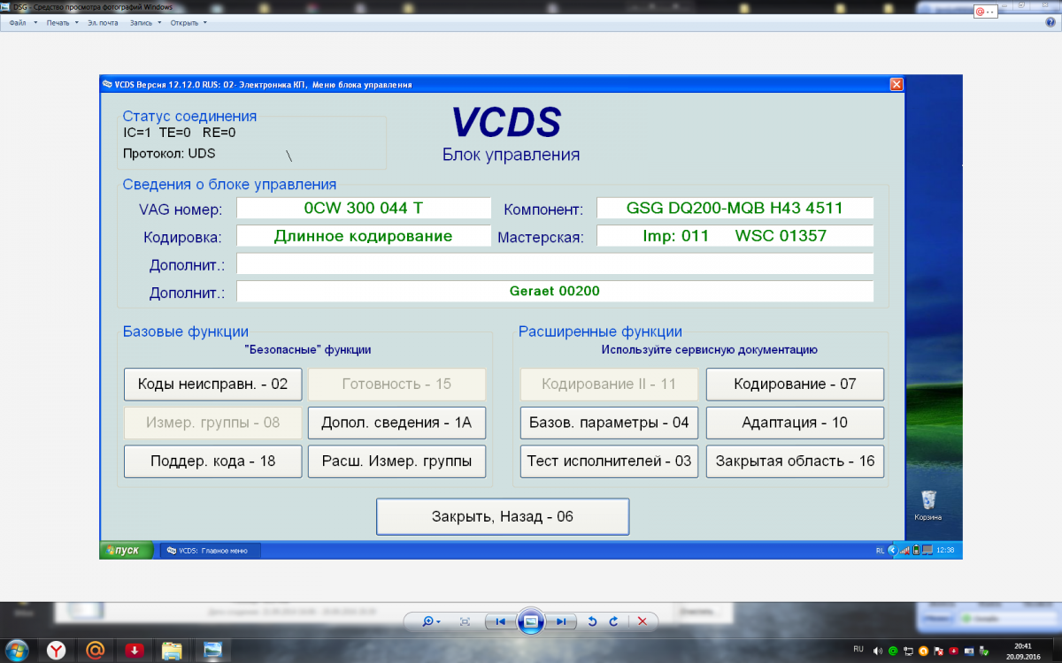
Task: Go to next photo
Action: (x=560, y=621)
